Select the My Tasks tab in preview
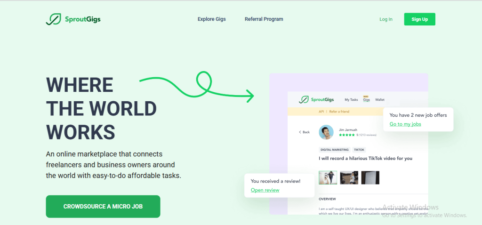 coord(351,100)
